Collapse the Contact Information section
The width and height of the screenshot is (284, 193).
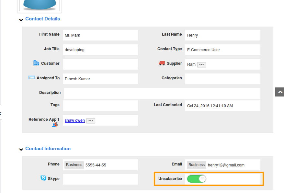[21, 149]
